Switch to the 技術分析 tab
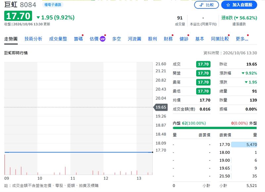The width and height of the screenshot is (265, 192). [x=33, y=39]
